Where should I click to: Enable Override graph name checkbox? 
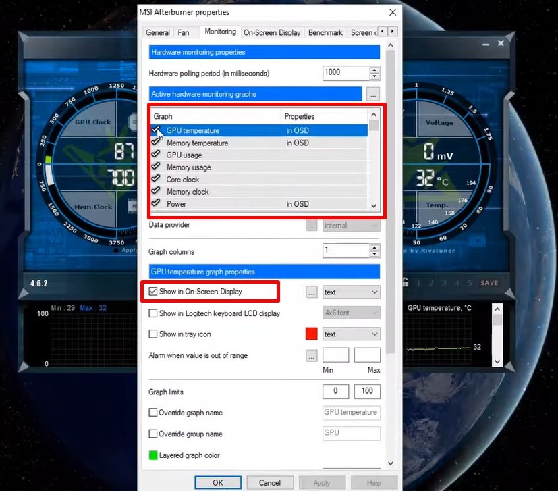click(153, 412)
